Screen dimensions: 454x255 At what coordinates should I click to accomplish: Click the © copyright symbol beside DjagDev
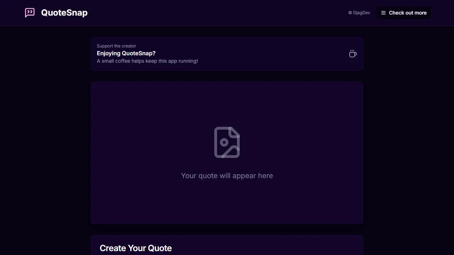pos(350,13)
